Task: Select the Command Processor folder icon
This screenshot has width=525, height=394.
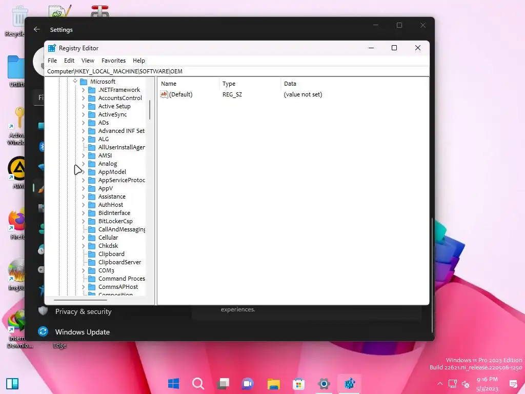Action: click(92, 279)
